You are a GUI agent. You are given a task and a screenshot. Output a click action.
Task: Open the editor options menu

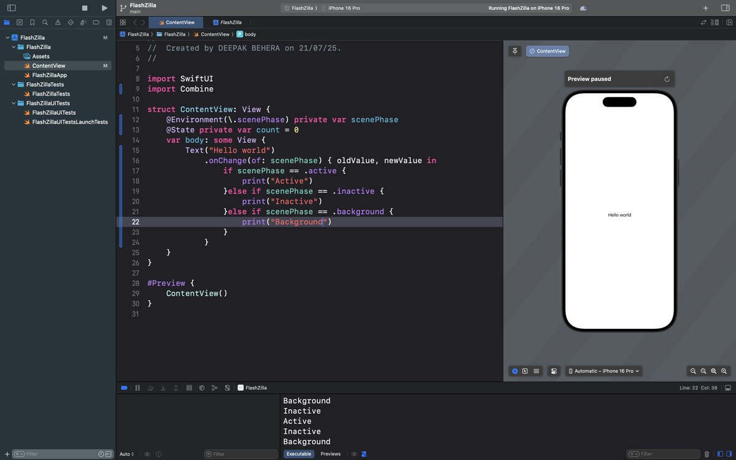click(x=715, y=22)
